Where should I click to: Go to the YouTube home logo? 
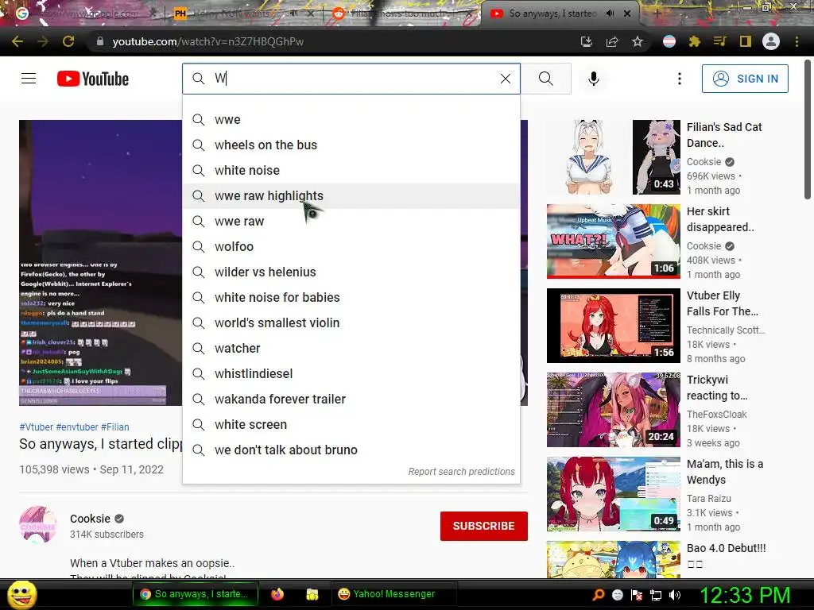click(x=93, y=79)
